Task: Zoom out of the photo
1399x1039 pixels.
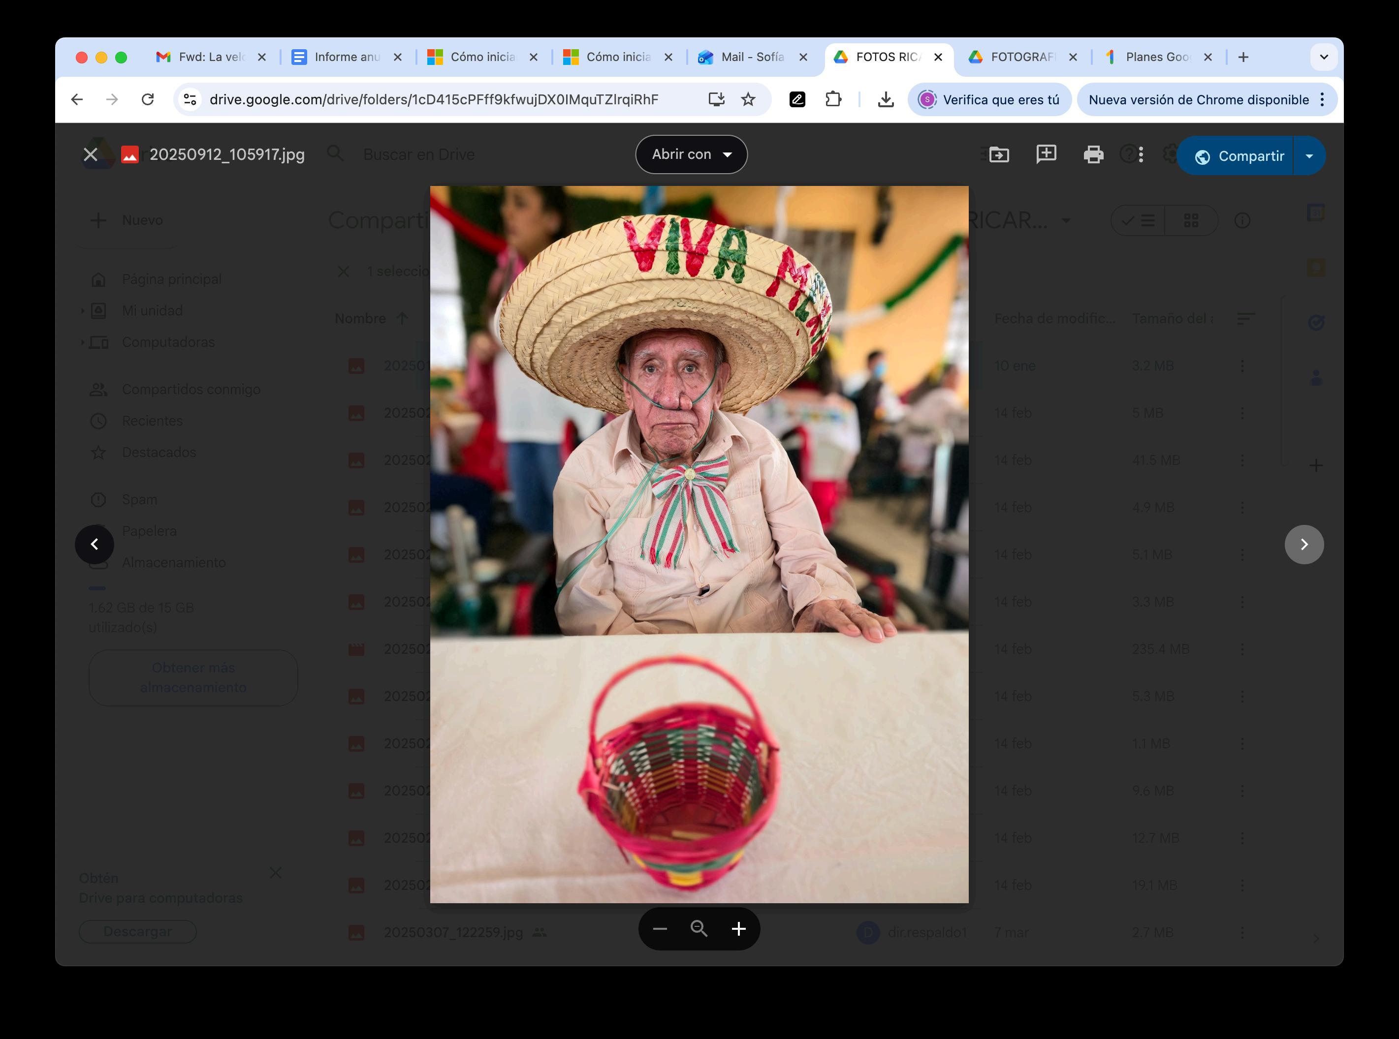Action: coord(660,929)
